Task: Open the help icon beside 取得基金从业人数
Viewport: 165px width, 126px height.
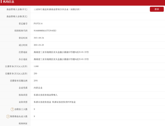Action: pyautogui.click(x=8, y=116)
